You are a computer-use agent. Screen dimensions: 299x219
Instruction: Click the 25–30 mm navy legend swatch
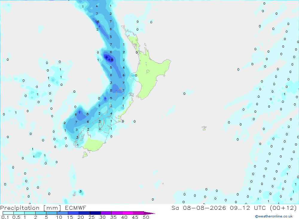click(x=95, y=213)
